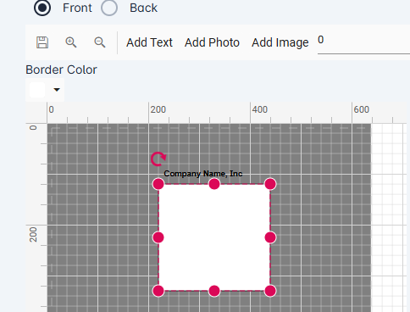The image size is (410, 312).
Task: Open the Border Color dropdown arrow
Action: click(x=57, y=90)
